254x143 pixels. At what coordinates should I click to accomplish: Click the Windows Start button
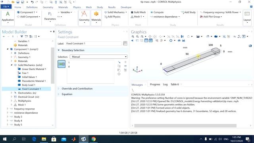click(x=5, y=139)
